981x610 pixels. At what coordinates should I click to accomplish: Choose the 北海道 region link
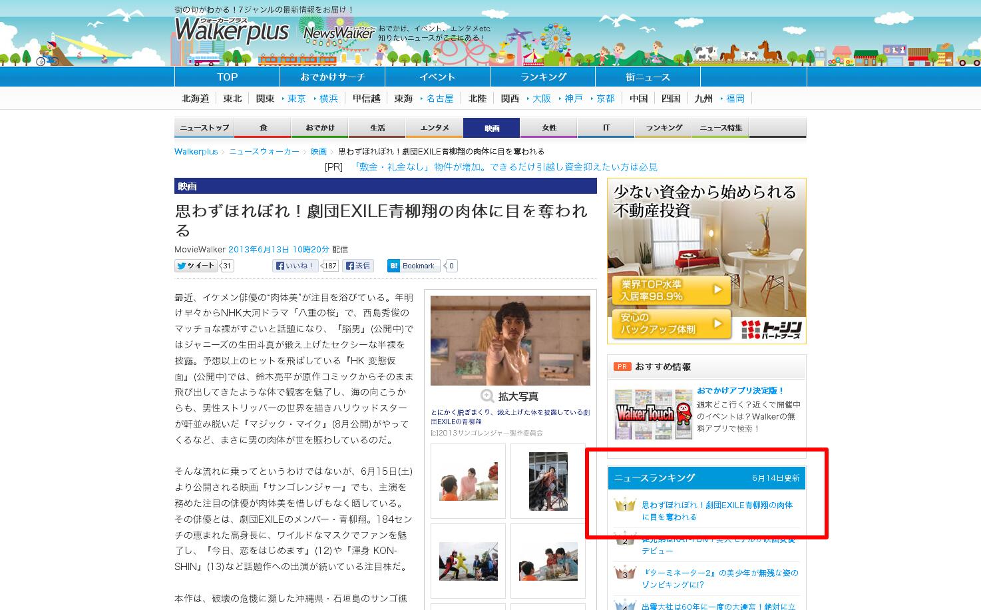click(x=195, y=98)
